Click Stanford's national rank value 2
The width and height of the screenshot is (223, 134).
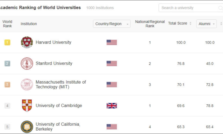(x=150, y=64)
